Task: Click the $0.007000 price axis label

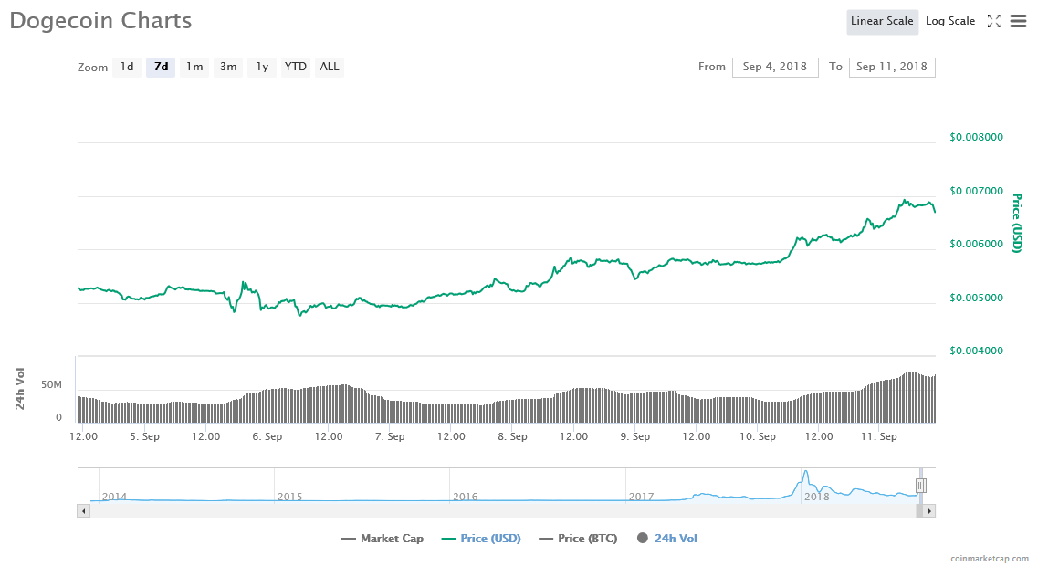Action: pyautogui.click(x=977, y=191)
